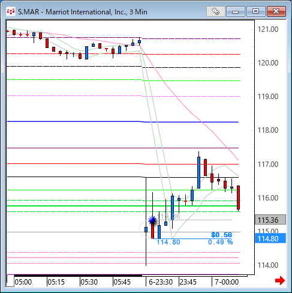Click the 05:15 time label

tap(56, 282)
